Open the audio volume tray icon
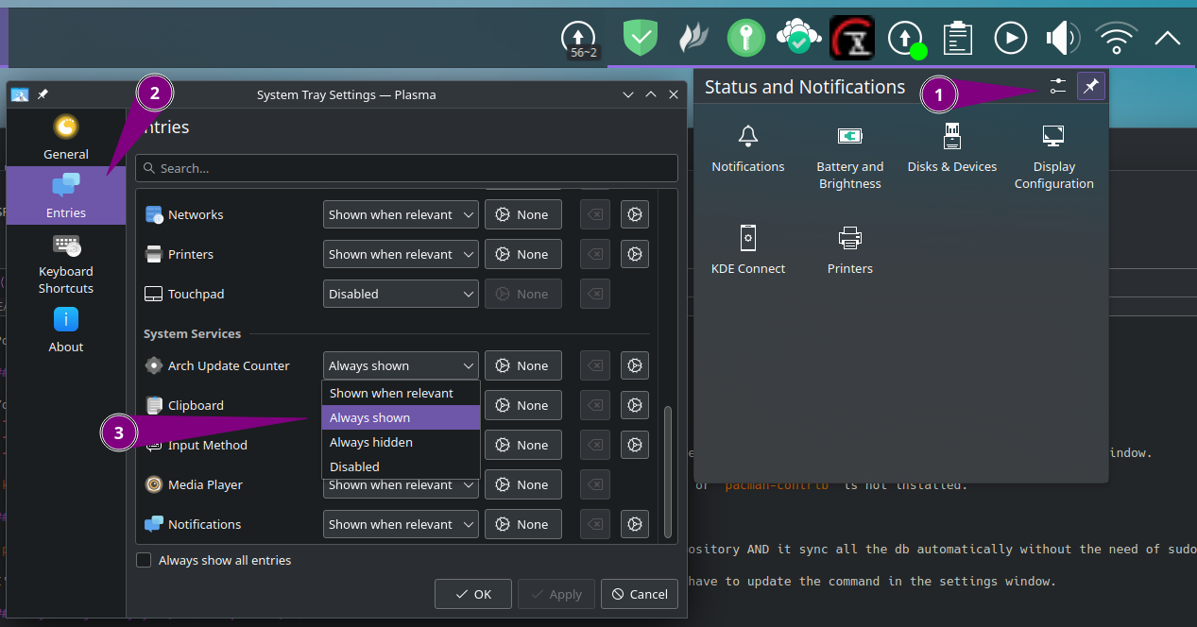 1063,38
